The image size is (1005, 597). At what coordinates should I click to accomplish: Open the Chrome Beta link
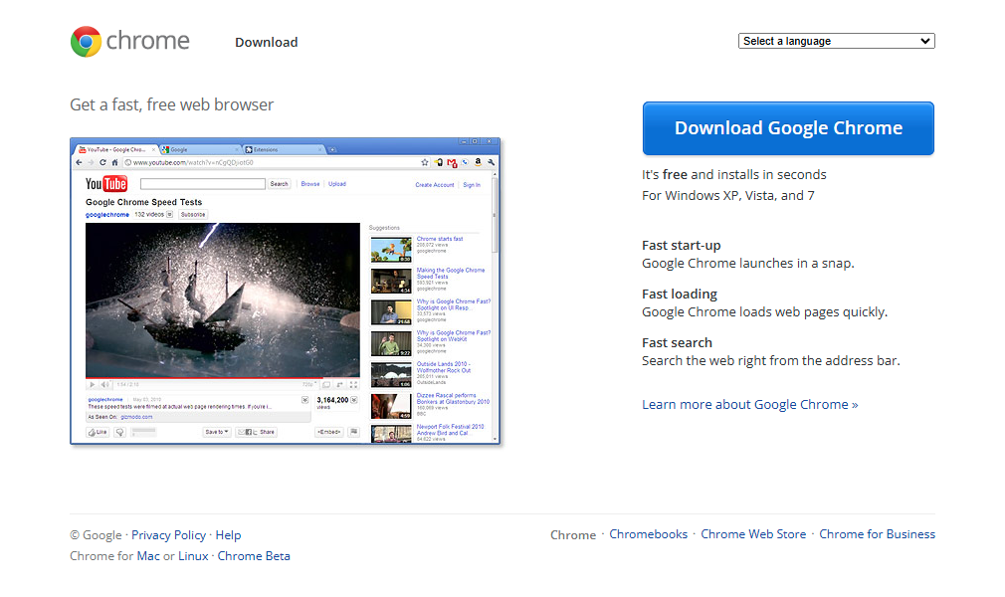tap(254, 556)
